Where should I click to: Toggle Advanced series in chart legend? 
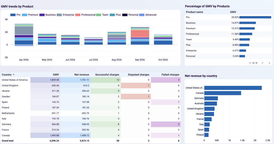(148, 15)
